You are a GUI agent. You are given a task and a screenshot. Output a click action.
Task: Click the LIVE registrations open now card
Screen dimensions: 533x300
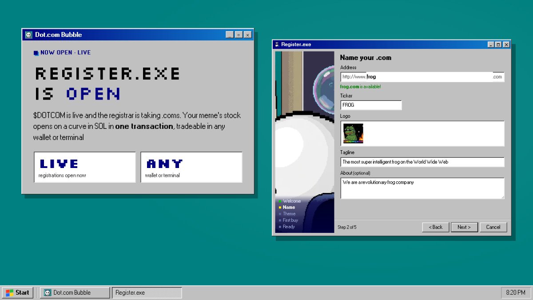85,167
